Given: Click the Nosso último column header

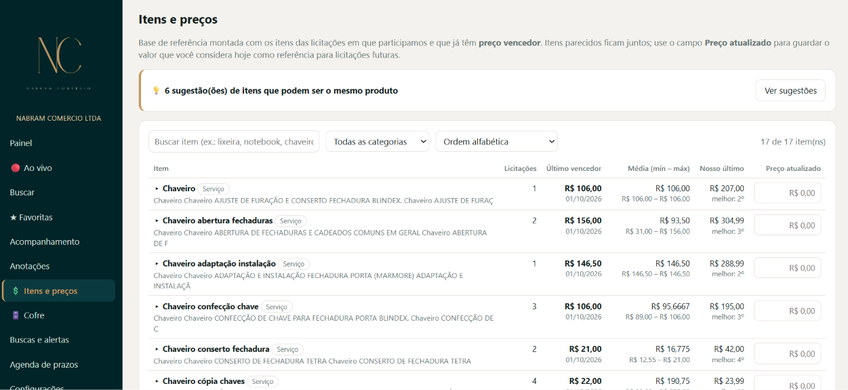Looking at the screenshot, I should pyautogui.click(x=722, y=168).
